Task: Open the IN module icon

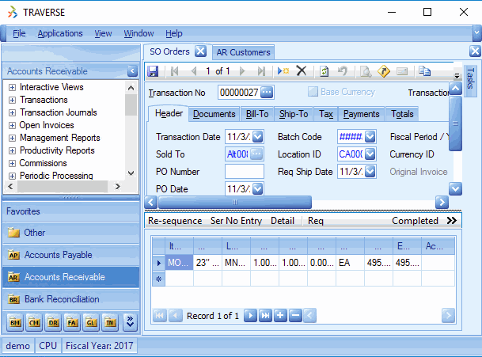Action: click(x=110, y=322)
